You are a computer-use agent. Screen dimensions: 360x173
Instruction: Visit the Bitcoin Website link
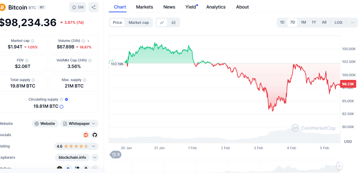45,124
